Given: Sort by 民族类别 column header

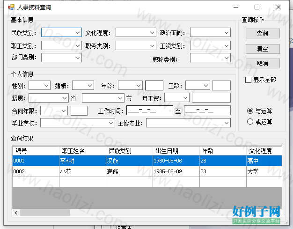Looking at the screenshot, I should (x=129, y=151).
